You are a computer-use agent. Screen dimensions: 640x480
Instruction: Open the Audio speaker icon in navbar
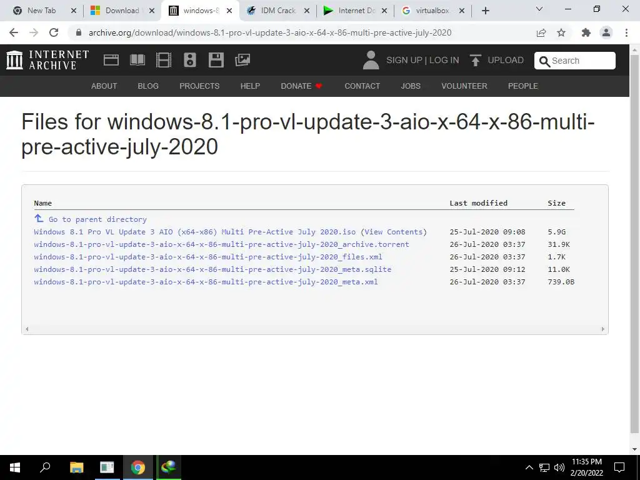pyautogui.click(x=190, y=60)
